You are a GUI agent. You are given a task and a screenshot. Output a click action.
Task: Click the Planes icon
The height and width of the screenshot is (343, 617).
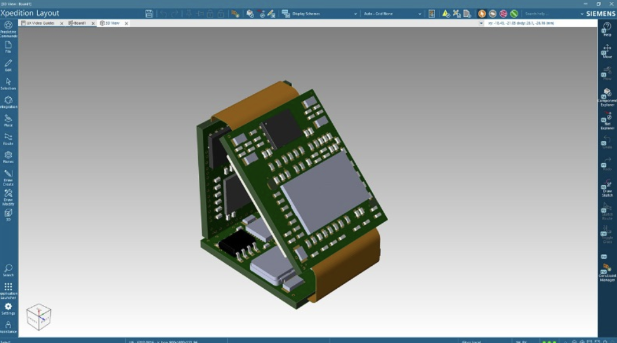tap(8, 156)
